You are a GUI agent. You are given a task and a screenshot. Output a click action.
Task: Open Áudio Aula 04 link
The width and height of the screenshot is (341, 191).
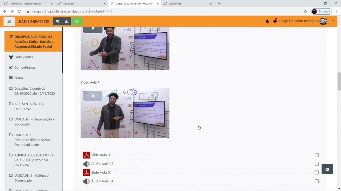[102, 181]
